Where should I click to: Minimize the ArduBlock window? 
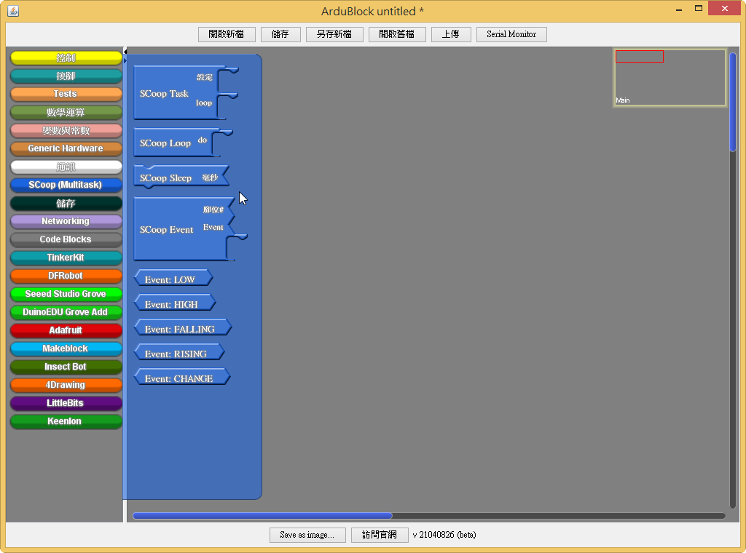(679, 9)
